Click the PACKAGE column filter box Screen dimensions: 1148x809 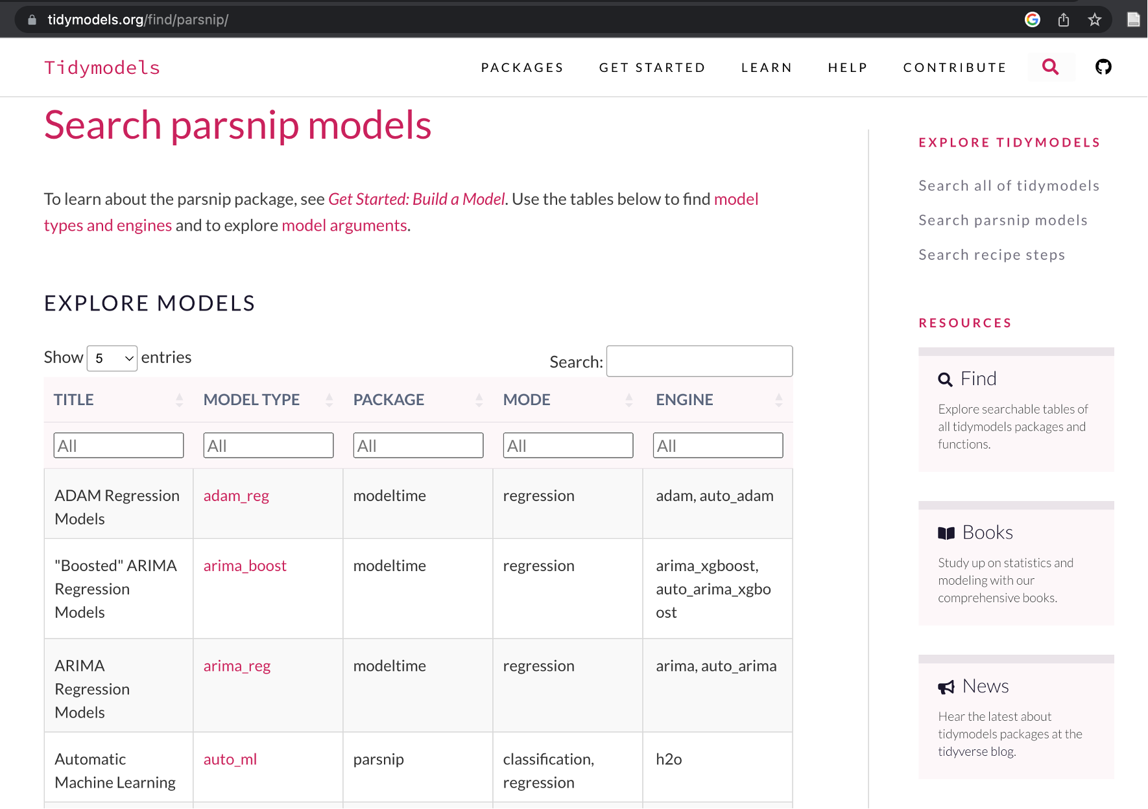coord(418,445)
